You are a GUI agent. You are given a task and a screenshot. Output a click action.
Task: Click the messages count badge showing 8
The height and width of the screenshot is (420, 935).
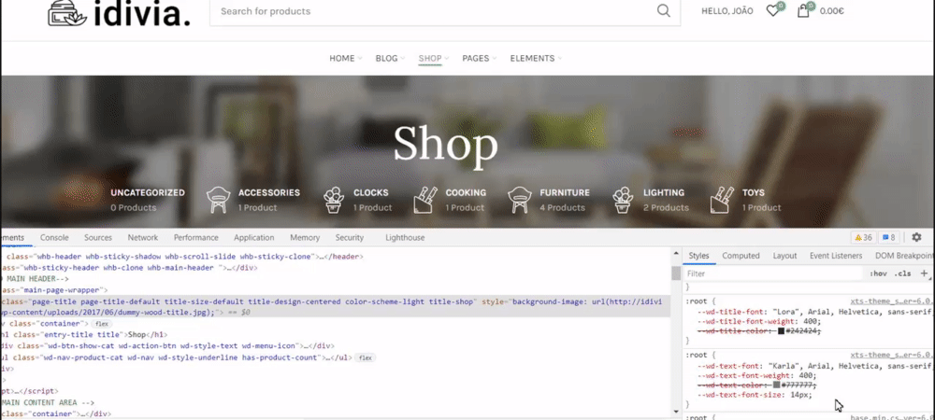point(888,237)
